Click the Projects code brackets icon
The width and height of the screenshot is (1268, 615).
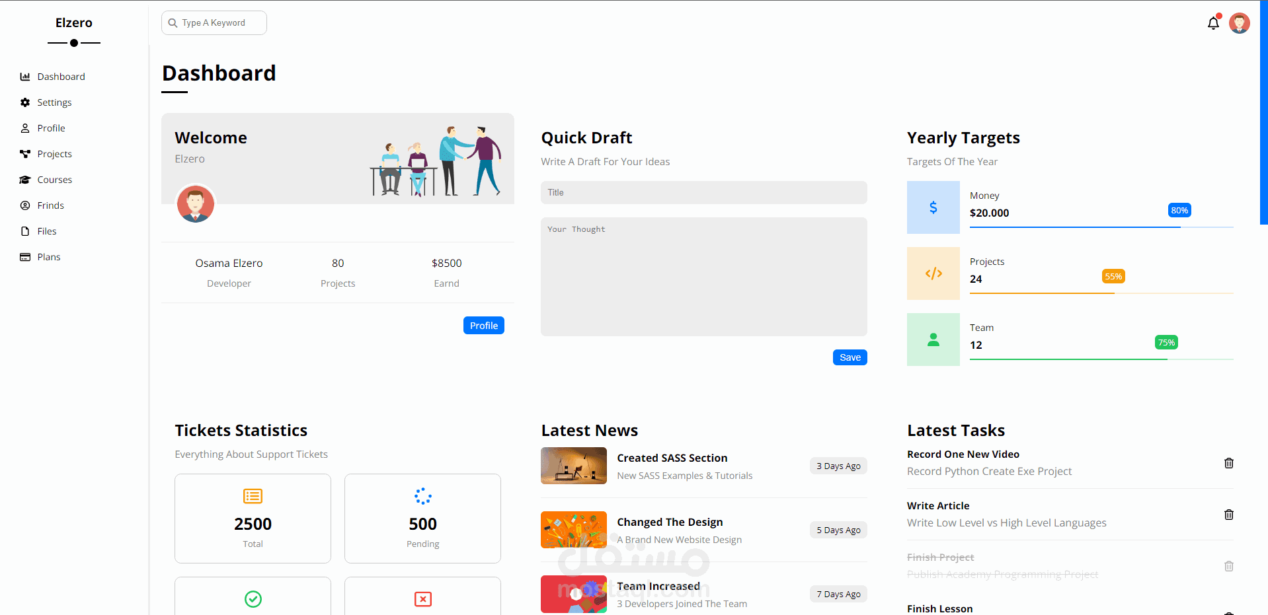coord(933,273)
